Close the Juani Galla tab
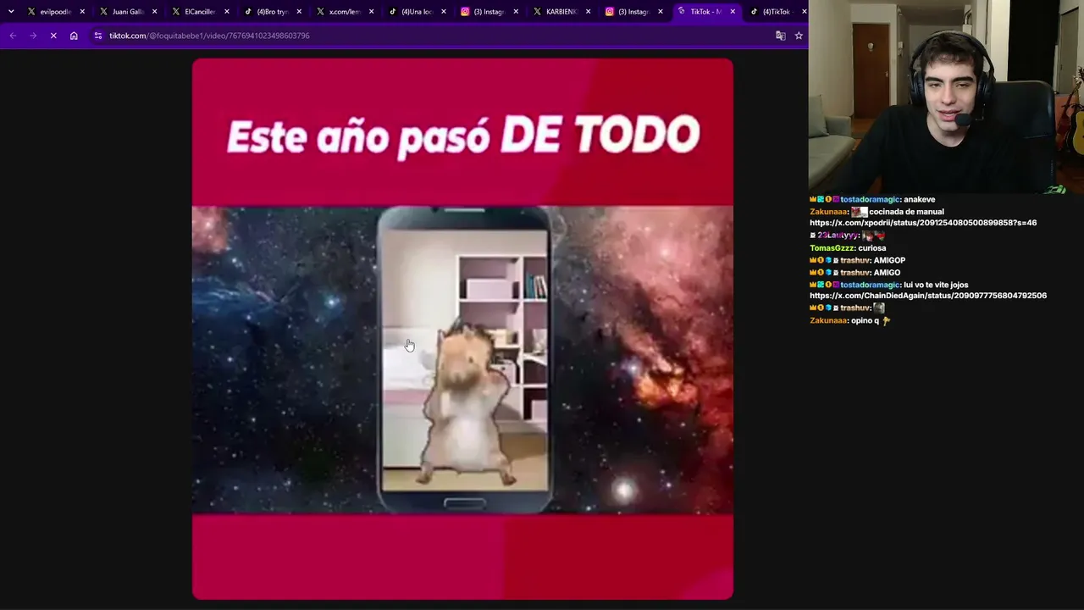Image resolution: width=1084 pixels, height=610 pixels. pos(154,12)
